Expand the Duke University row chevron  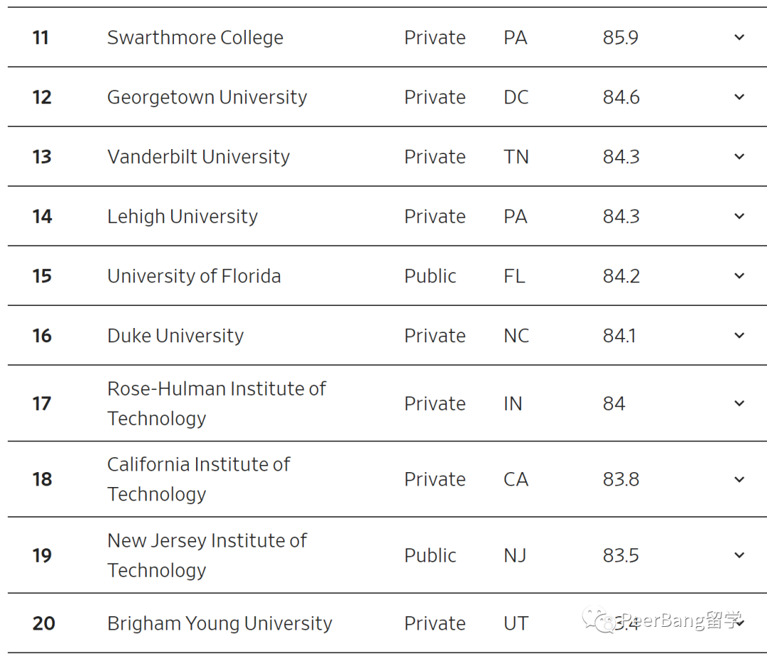(x=739, y=336)
